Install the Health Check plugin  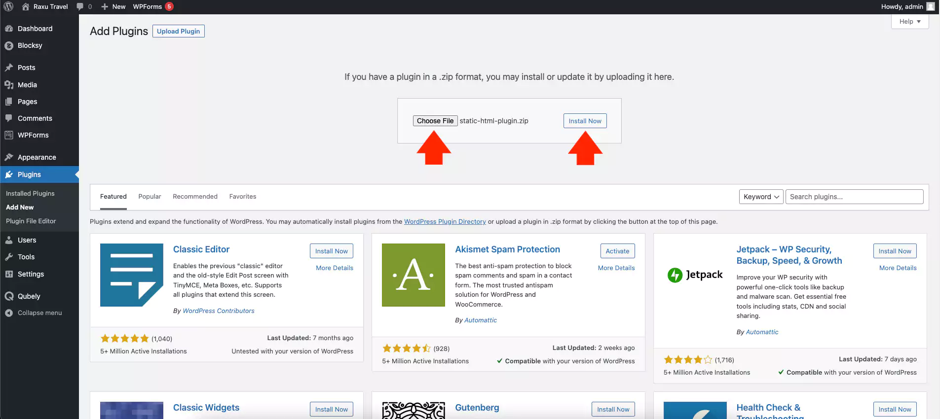[895, 409]
